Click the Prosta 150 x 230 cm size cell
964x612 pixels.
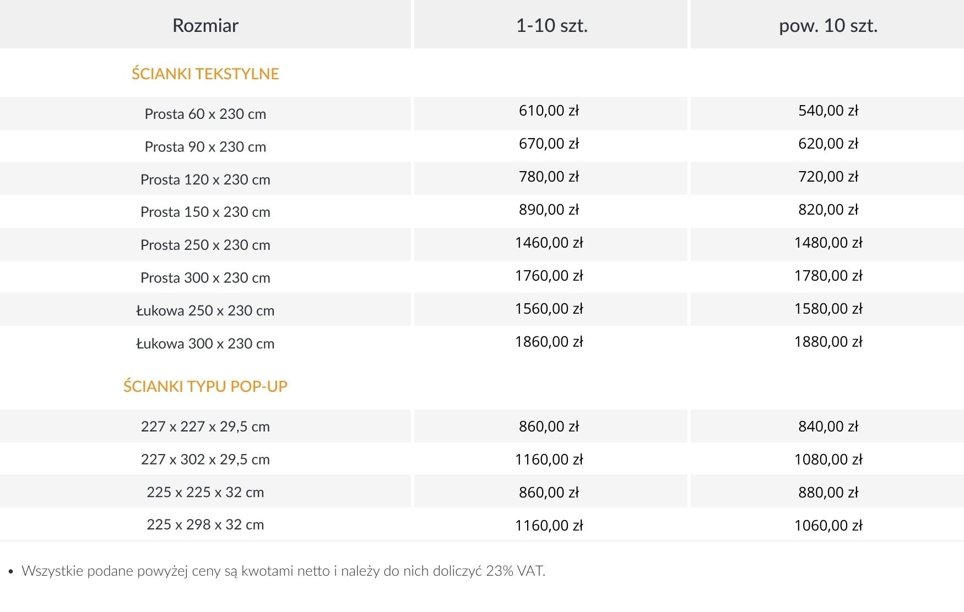[205, 212]
